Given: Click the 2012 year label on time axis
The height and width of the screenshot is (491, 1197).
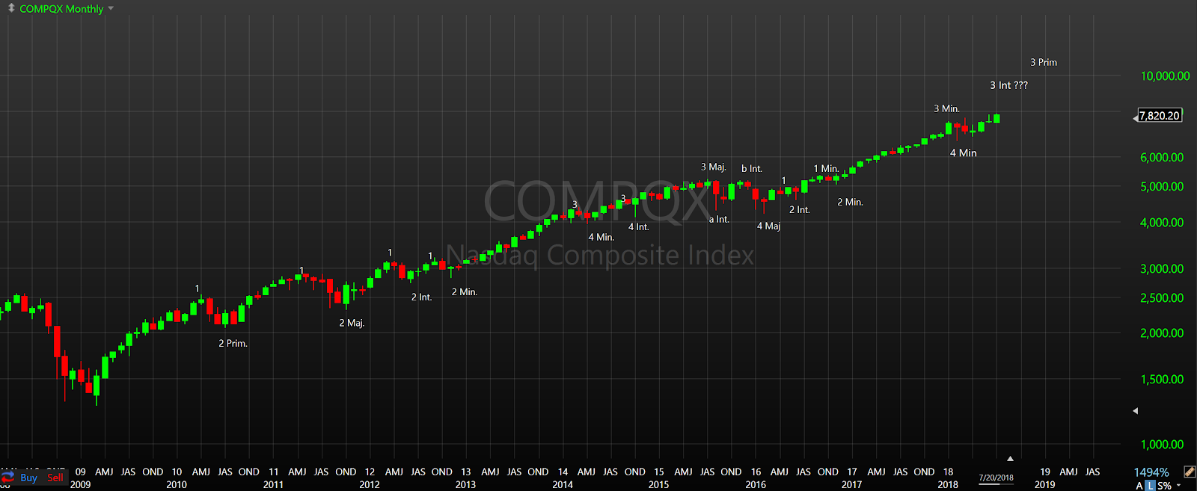Looking at the screenshot, I should tap(370, 484).
